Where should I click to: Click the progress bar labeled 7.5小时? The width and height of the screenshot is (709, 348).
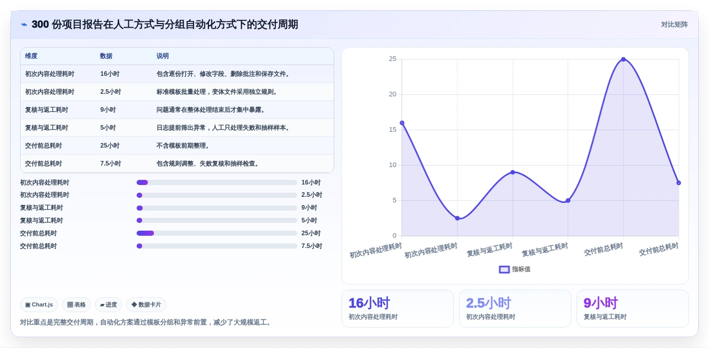217,246
